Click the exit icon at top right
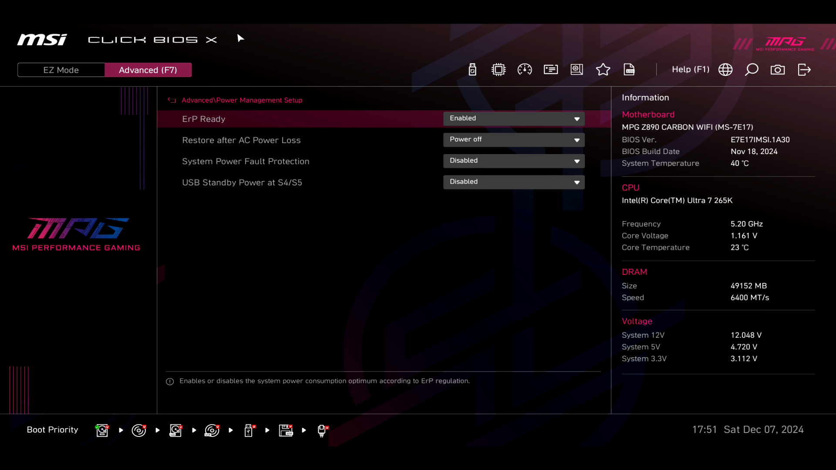 pos(804,70)
